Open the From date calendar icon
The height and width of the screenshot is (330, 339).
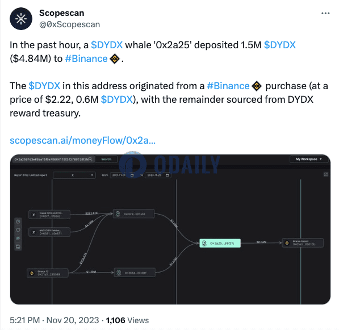point(132,175)
